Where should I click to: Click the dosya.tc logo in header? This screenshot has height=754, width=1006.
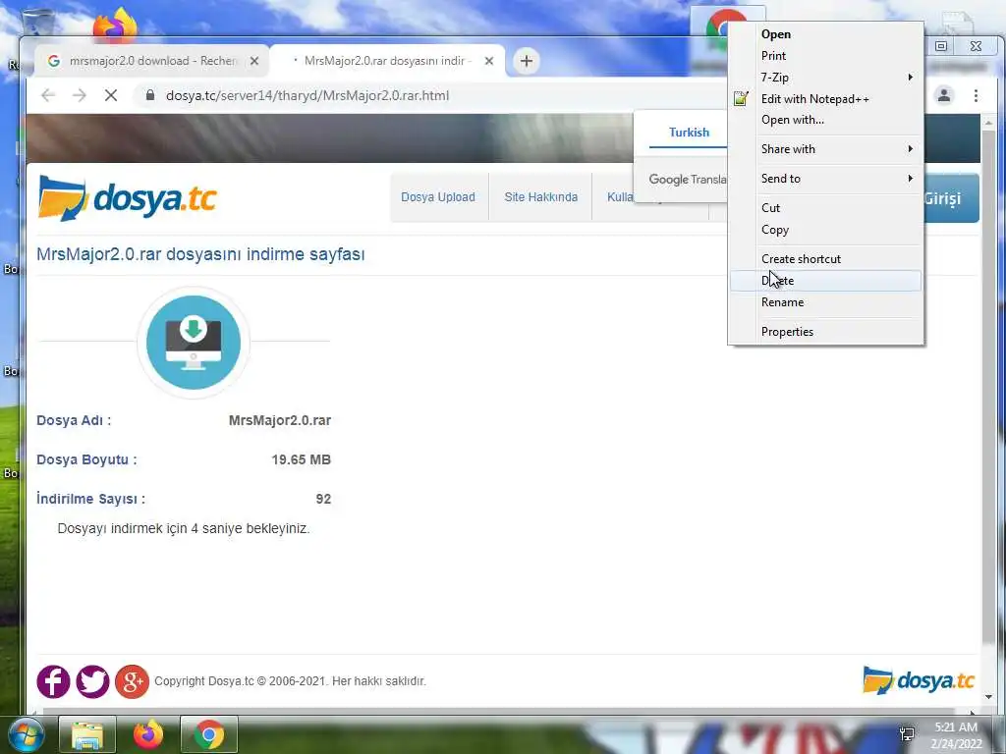click(x=127, y=198)
